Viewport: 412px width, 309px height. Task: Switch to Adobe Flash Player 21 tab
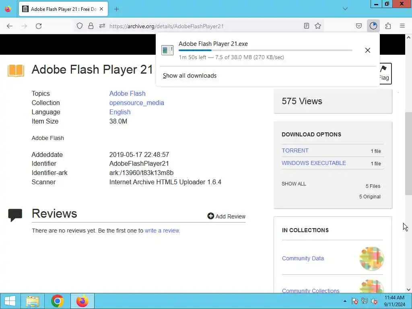63,9
